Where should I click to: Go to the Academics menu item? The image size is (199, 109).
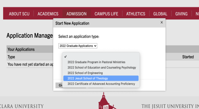point(48,14)
